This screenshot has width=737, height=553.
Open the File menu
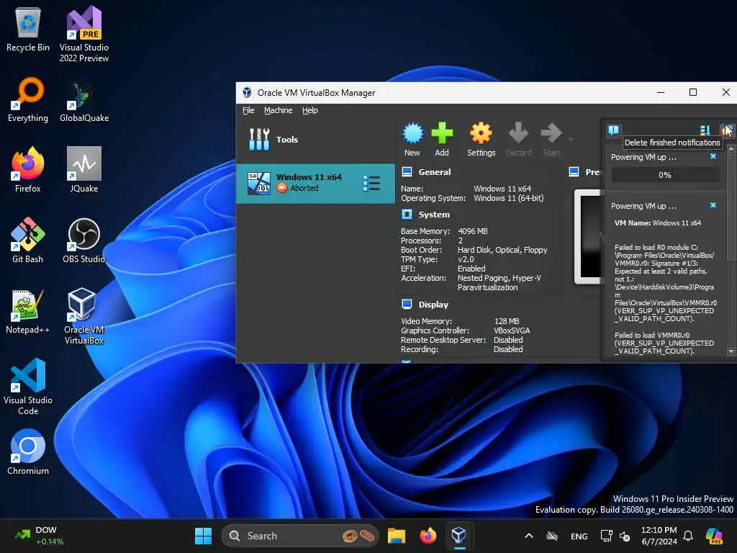point(248,110)
